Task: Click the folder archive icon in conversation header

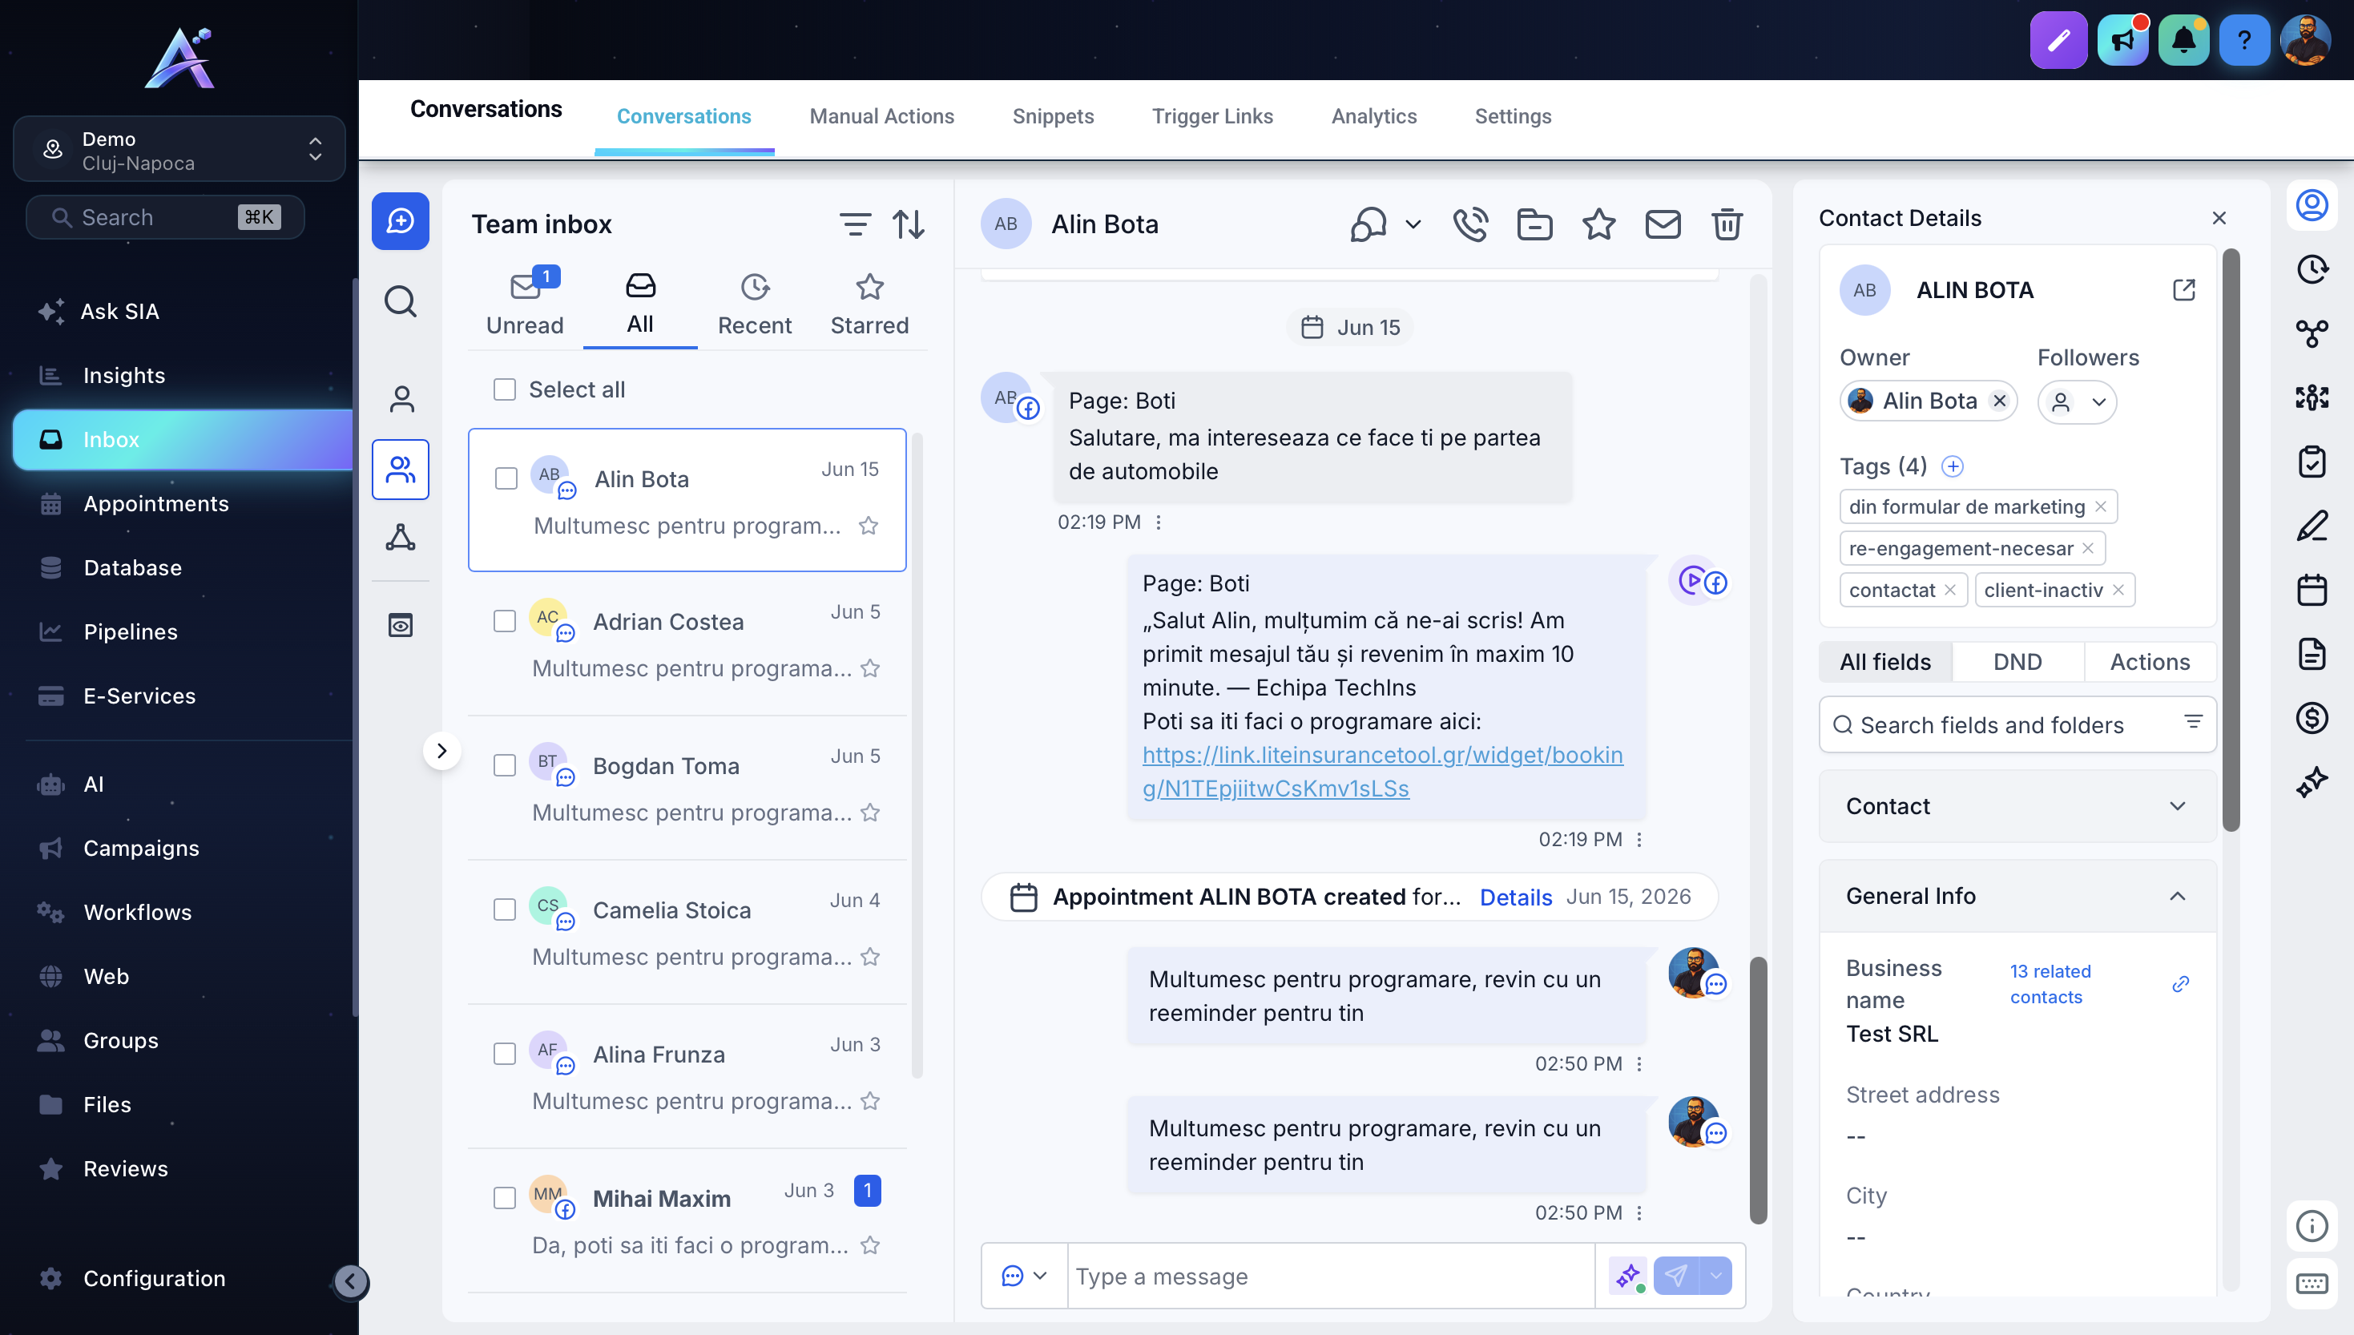Action: click(x=1534, y=224)
